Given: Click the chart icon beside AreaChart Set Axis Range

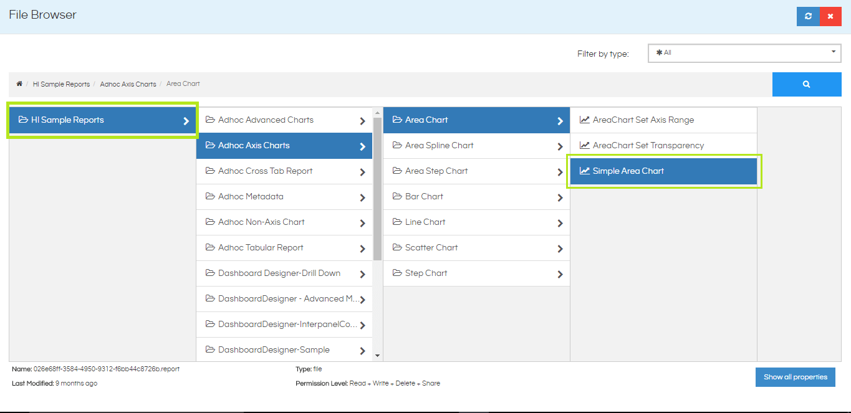Looking at the screenshot, I should pos(585,120).
